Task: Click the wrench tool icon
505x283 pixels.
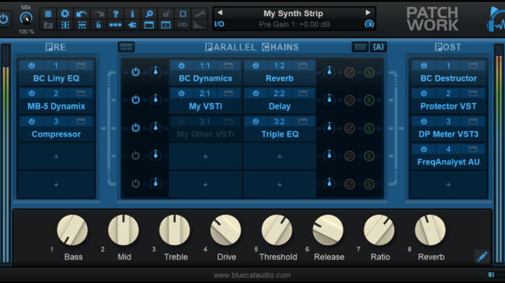Action: pos(200,14)
